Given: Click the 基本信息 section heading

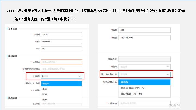Looking at the screenshot, I should coord(13,29).
